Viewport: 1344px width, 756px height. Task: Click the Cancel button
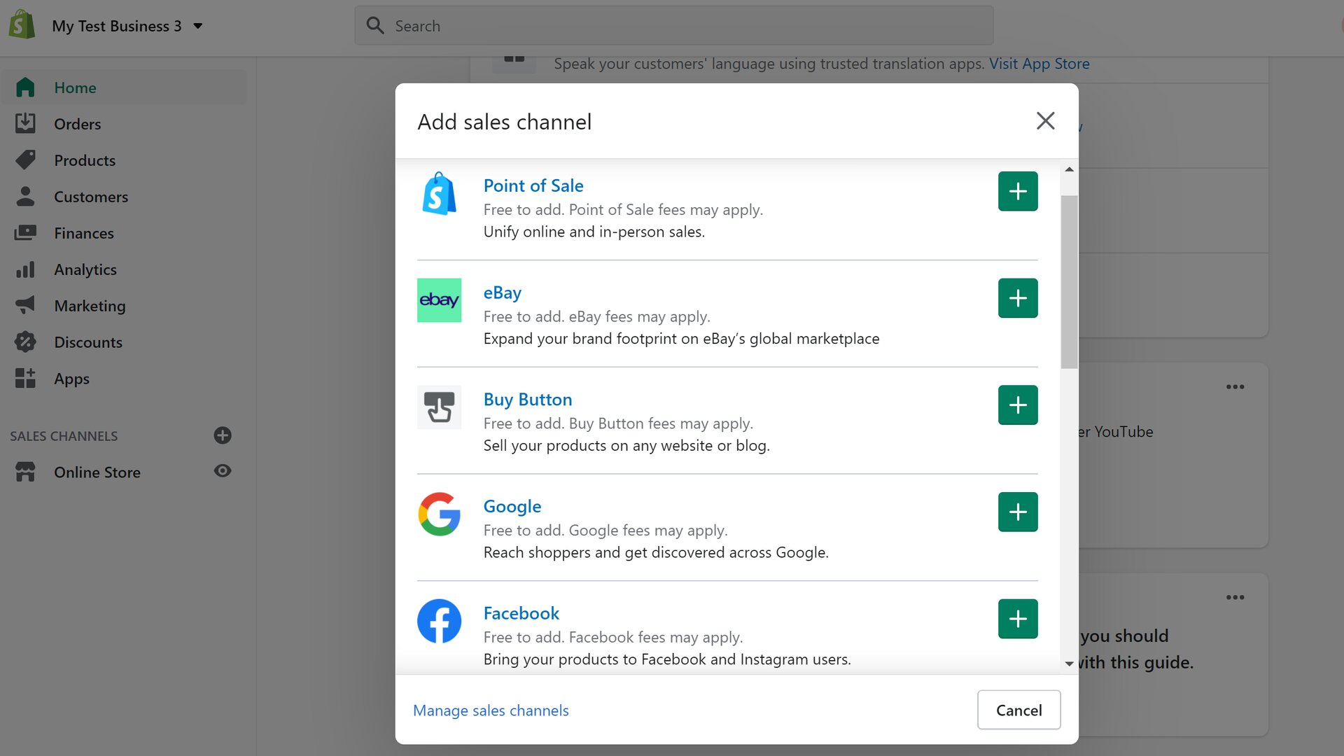click(1018, 710)
